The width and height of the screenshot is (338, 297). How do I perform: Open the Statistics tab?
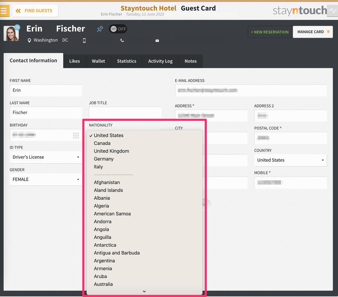tap(127, 61)
